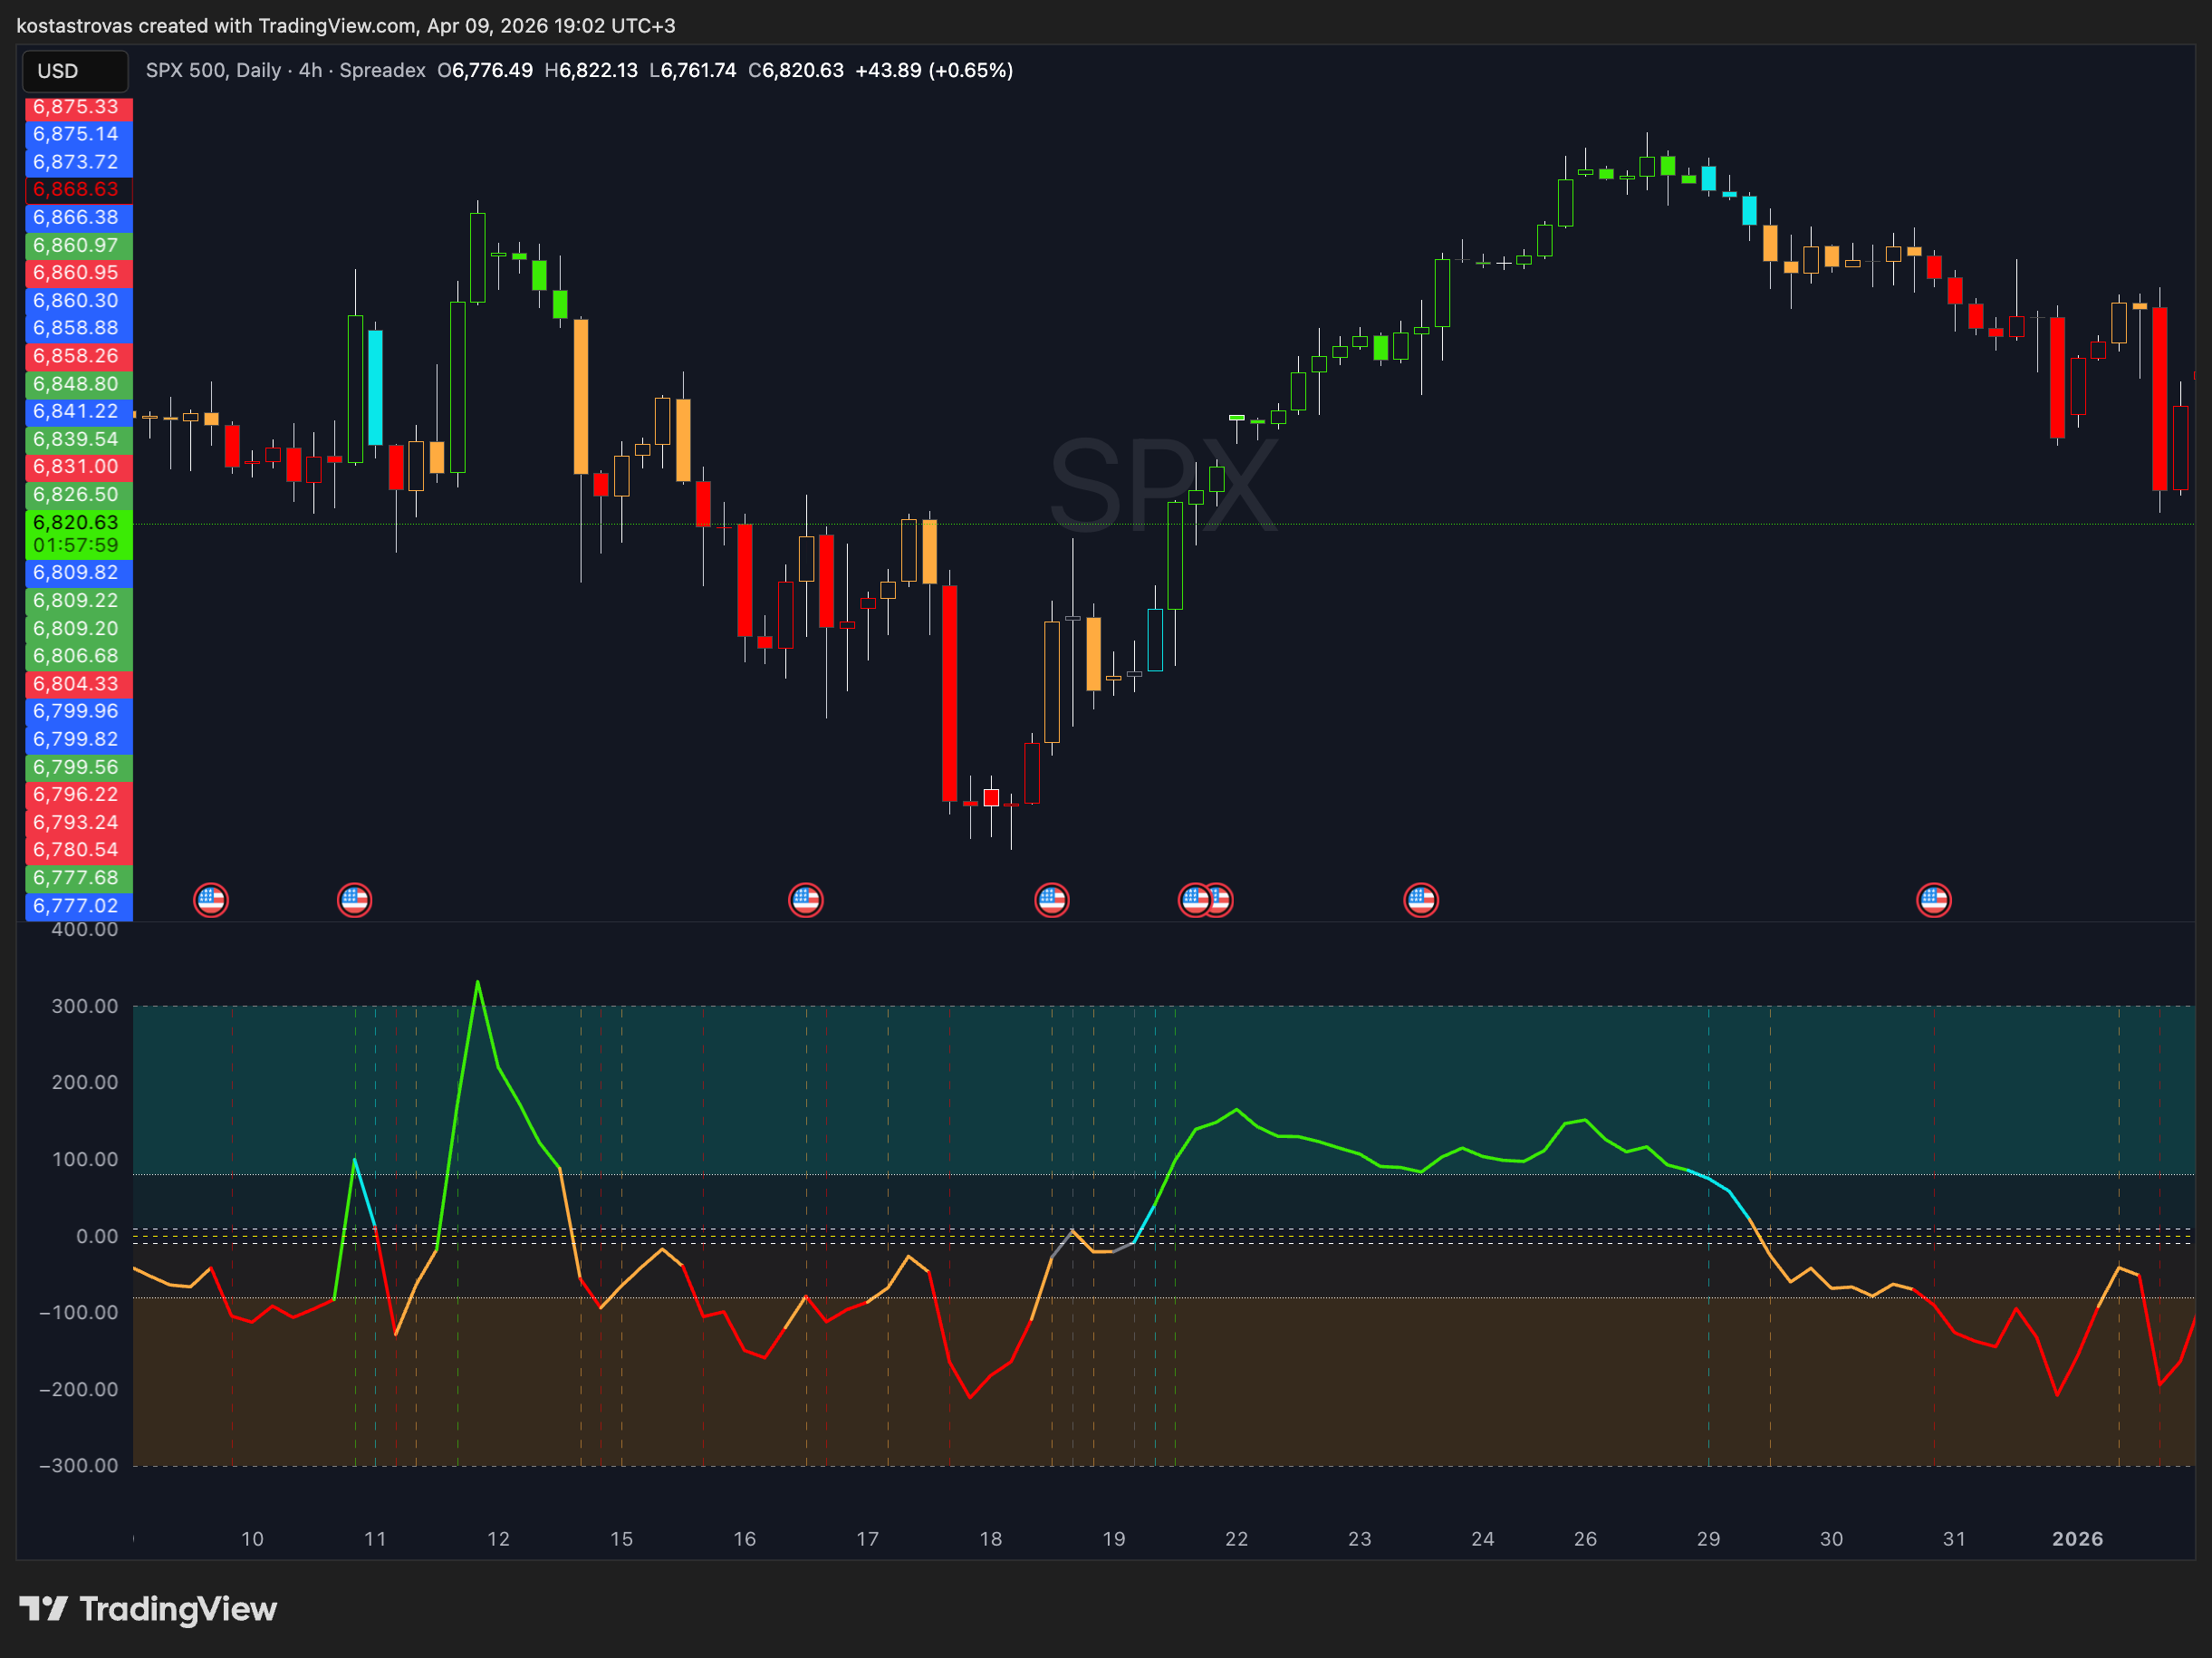Select the red price label 6,875.33
Image resolution: width=2212 pixels, height=1658 pixels.
click(78, 107)
